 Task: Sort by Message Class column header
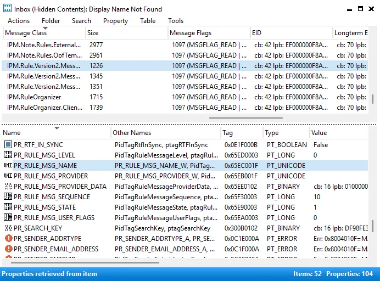coord(44,33)
